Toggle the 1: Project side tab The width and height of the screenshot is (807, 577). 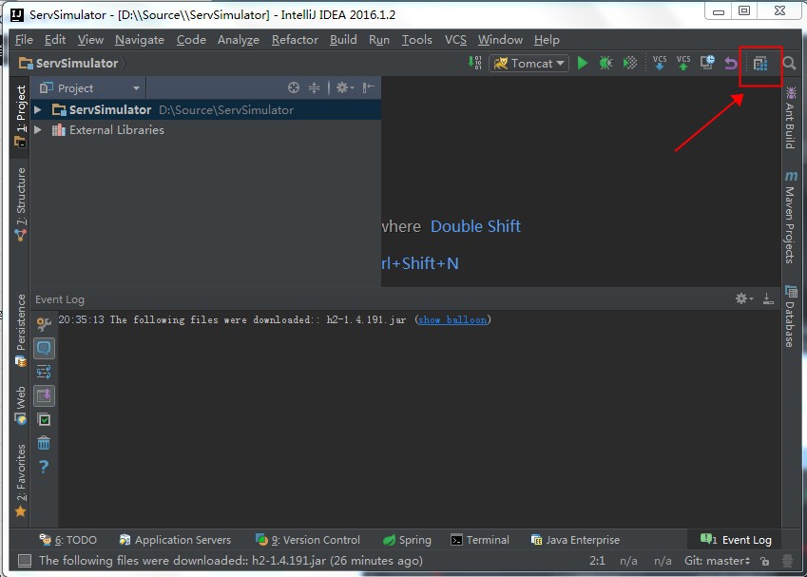coord(21,116)
